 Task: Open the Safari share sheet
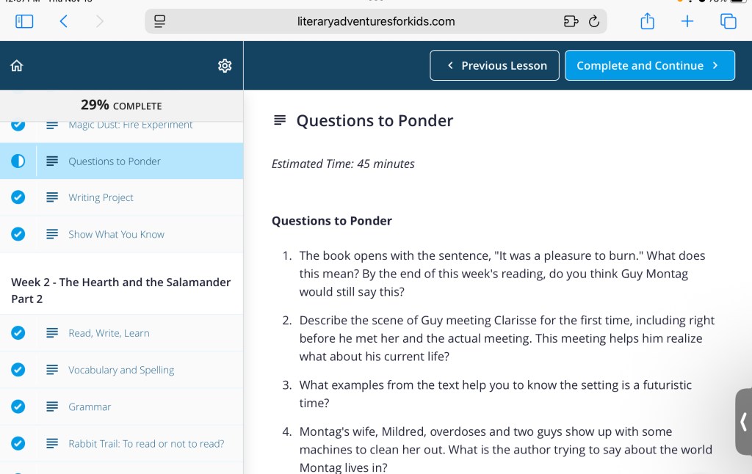pos(647,21)
